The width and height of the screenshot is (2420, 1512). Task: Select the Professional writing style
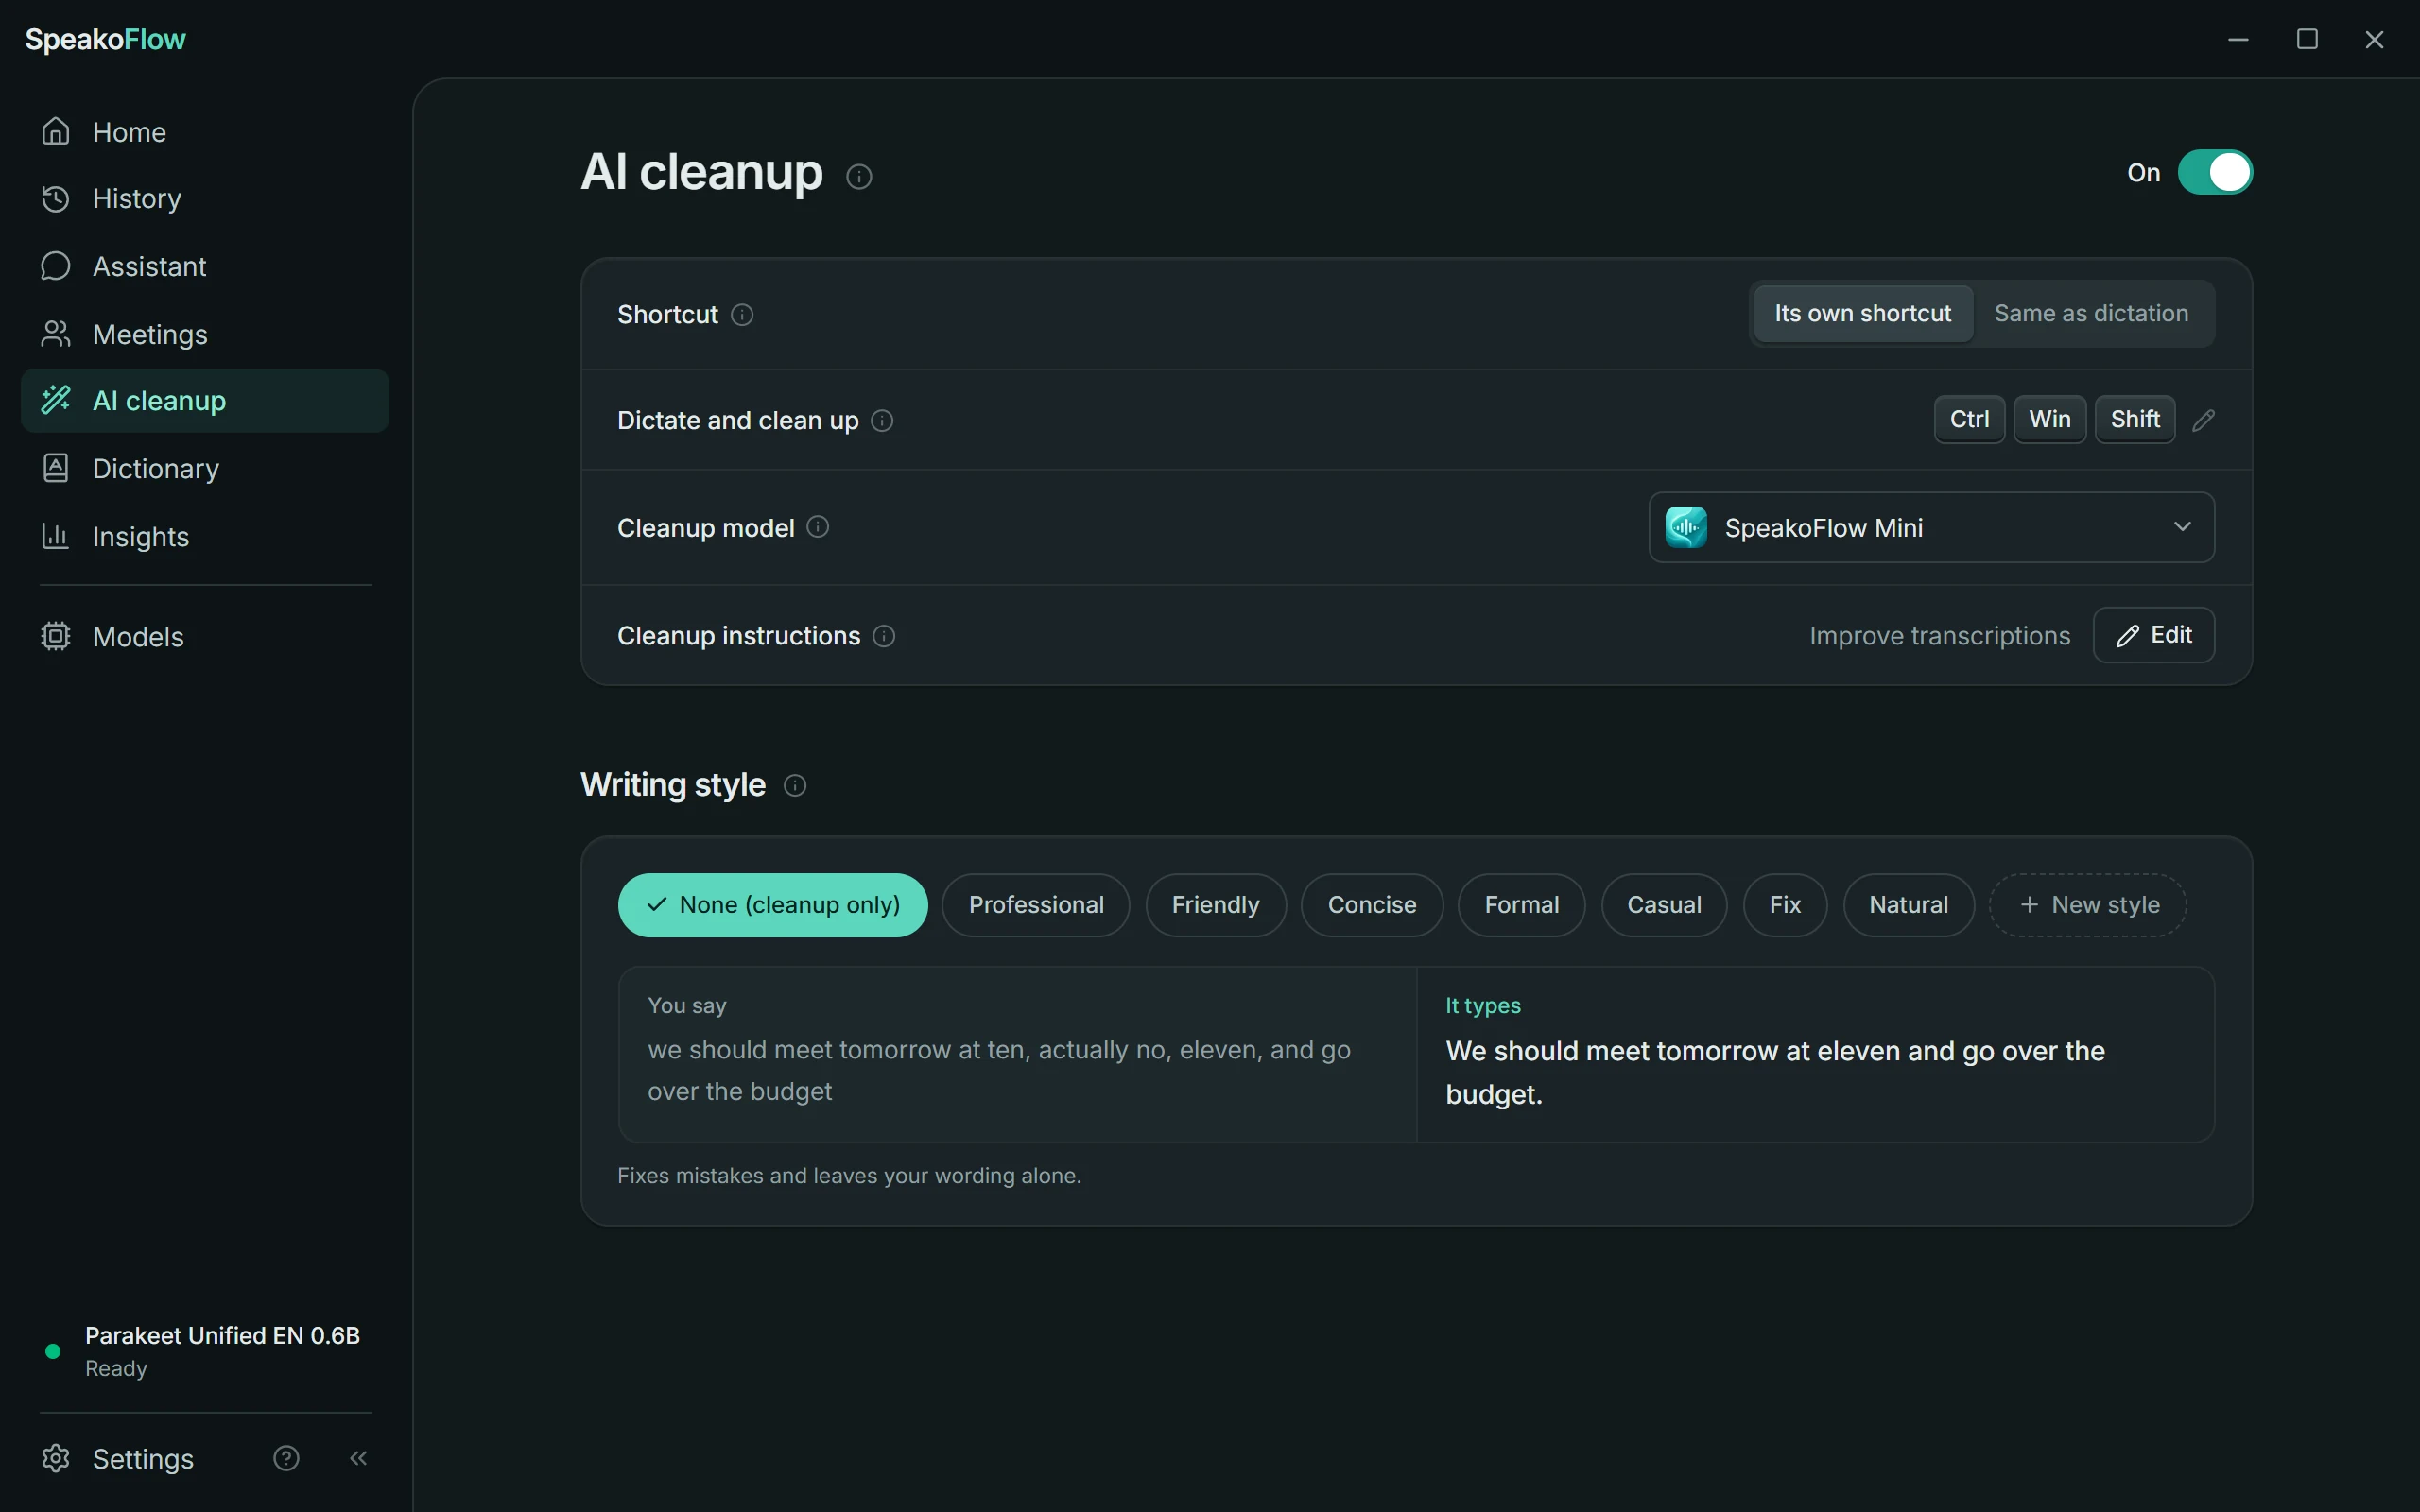coord(1036,905)
